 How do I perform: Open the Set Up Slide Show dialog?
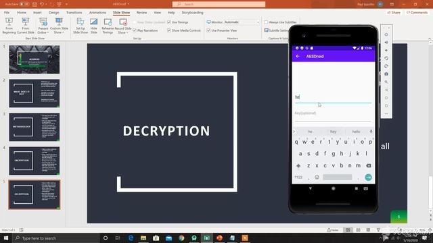point(81,26)
